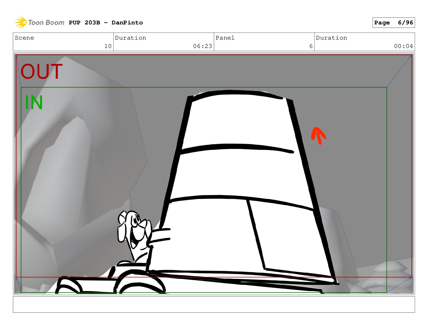Viewport: 428px width, 332px height.
Task: Click the red 'OUT' camera label
Action: pos(42,72)
